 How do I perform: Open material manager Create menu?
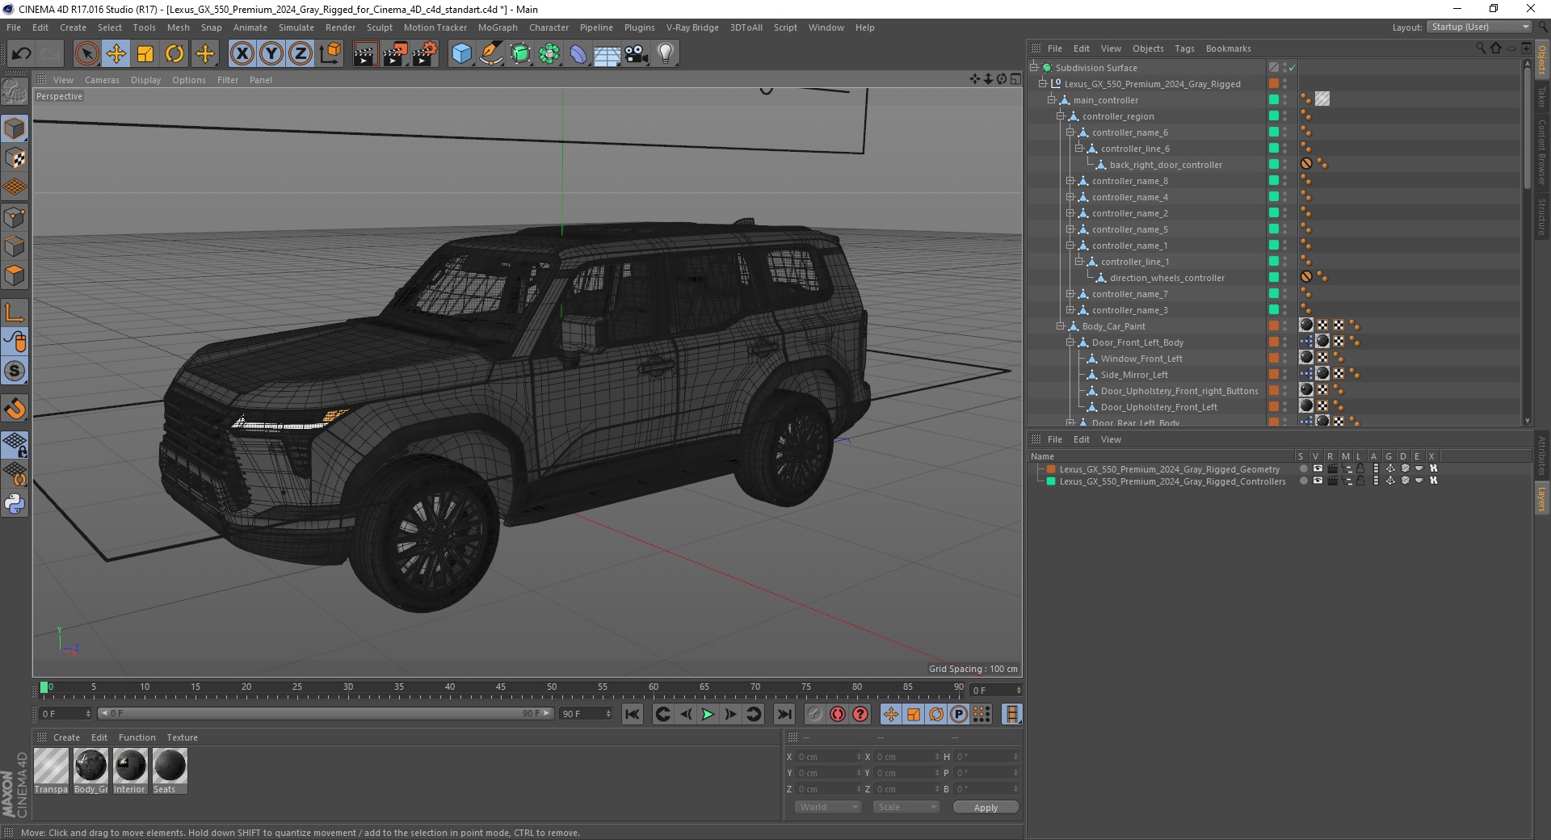point(66,737)
